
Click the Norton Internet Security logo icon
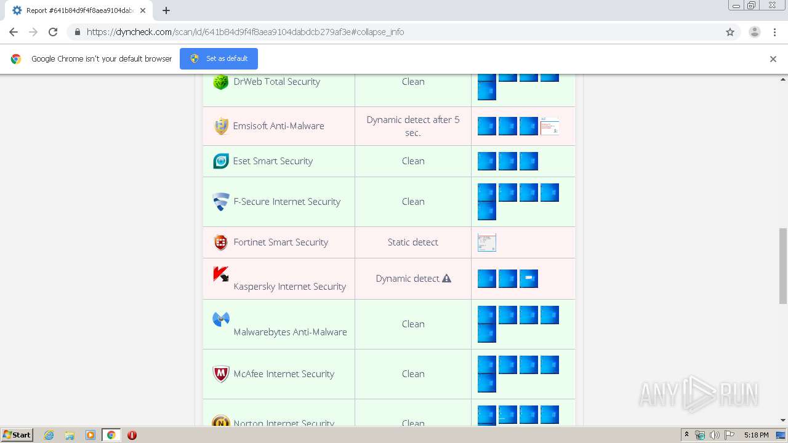pos(220,422)
